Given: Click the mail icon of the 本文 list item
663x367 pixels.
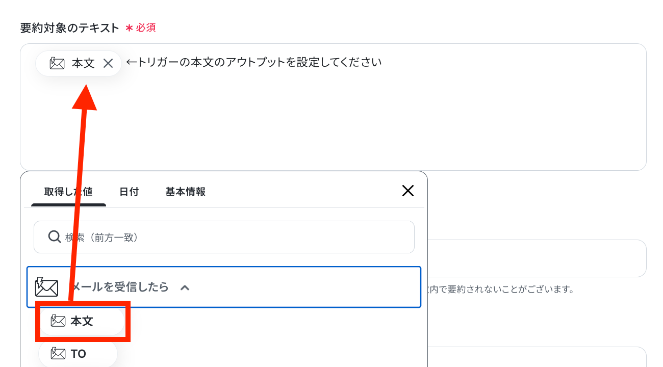Looking at the screenshot, I should (58, 321).
